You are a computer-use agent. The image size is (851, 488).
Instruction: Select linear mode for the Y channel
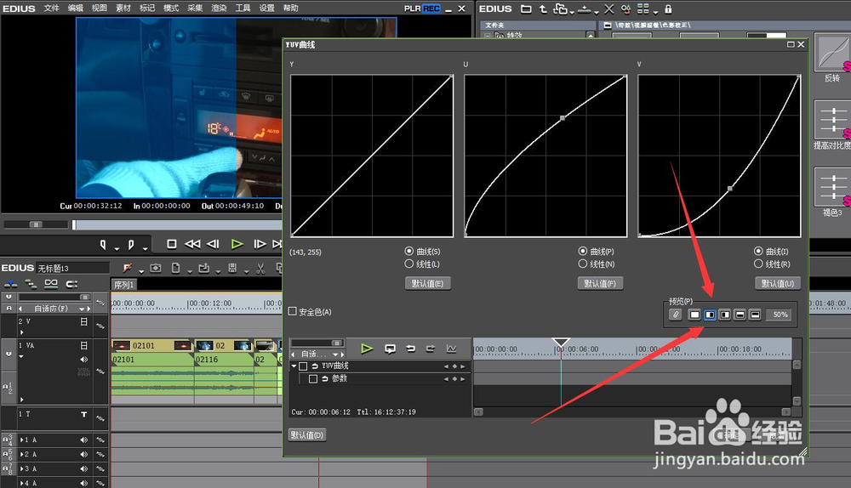(408, 264)
